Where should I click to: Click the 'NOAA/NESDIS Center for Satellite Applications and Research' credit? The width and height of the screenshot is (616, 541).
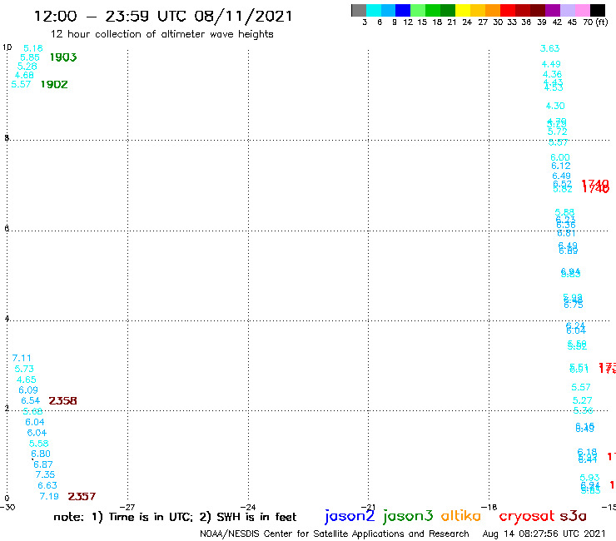(x=335, y=534)
